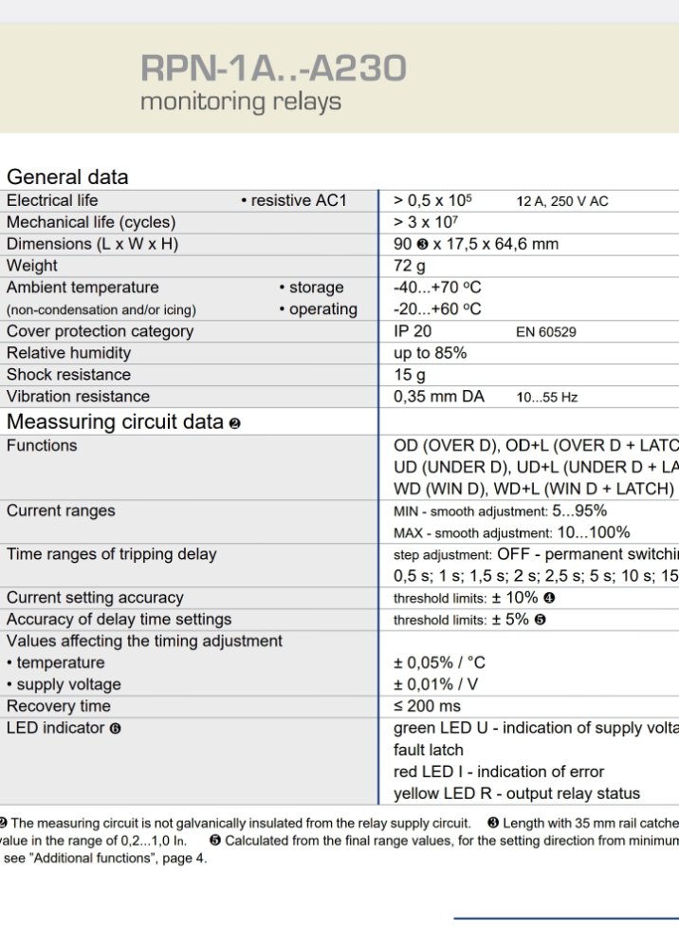Click the RPN-1A..-A230 title heading
Viewport: 679px width, 949px height.
pos(273,67)
